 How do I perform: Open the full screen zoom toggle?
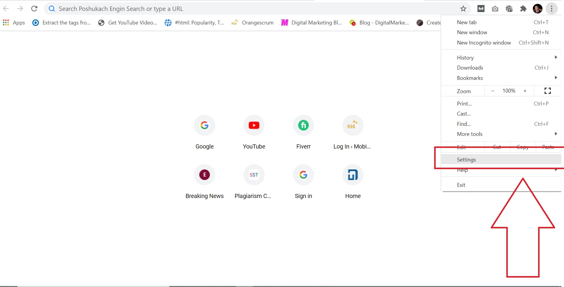click(547, 91)
